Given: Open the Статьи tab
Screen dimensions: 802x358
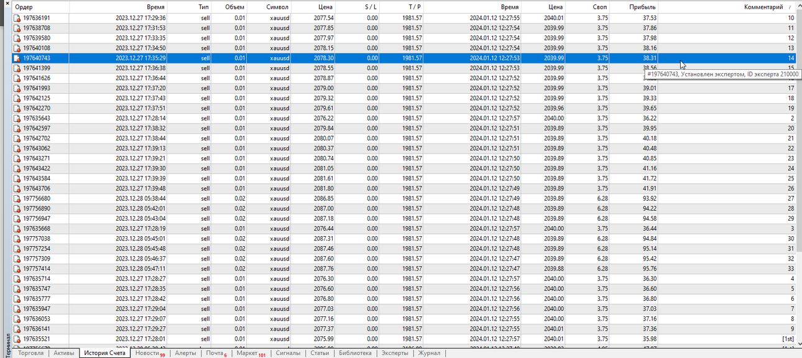Looking at the screenshot, I should tap(319, 353).
